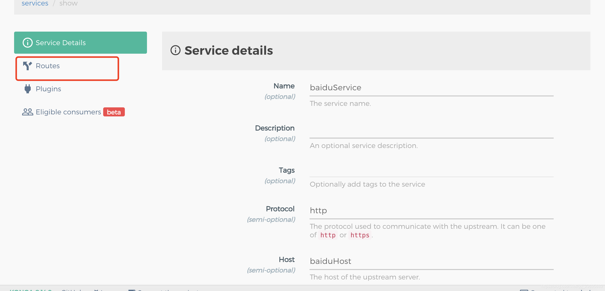Screen dimensions: 605x291
Task: Click 'Optionally add tags to the service' text
Action: coord(367,184)
